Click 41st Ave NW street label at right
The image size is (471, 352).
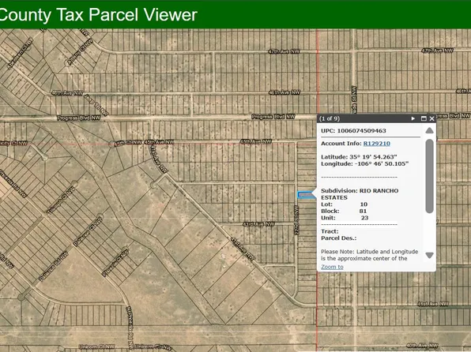(x=433, y=304)
